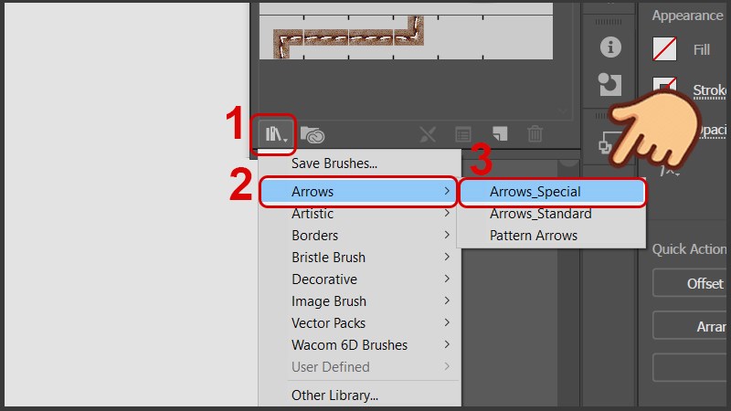Select Arrows_Special from the submenu
The height and width of the screenshot is (411, 731).
(535, 192)
